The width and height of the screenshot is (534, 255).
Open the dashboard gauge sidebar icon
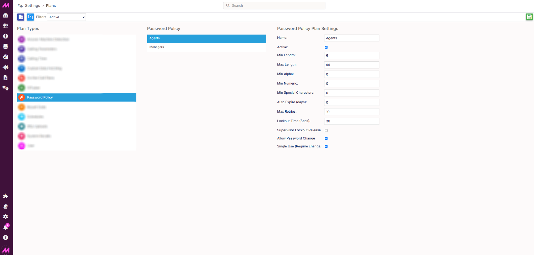[5, 36]
